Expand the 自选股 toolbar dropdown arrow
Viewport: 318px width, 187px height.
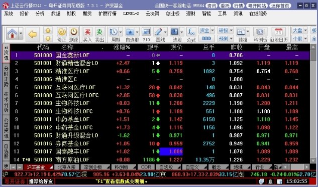pyautogui.click(x=137, y=32)
